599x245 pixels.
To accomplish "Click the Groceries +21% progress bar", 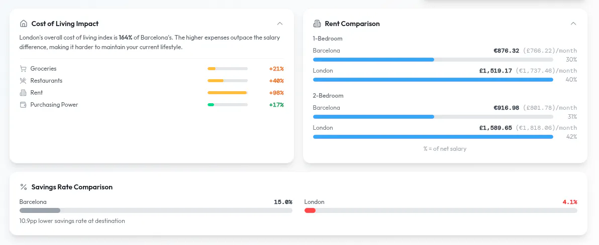I will pyautogui.click(x=227, y=69).
